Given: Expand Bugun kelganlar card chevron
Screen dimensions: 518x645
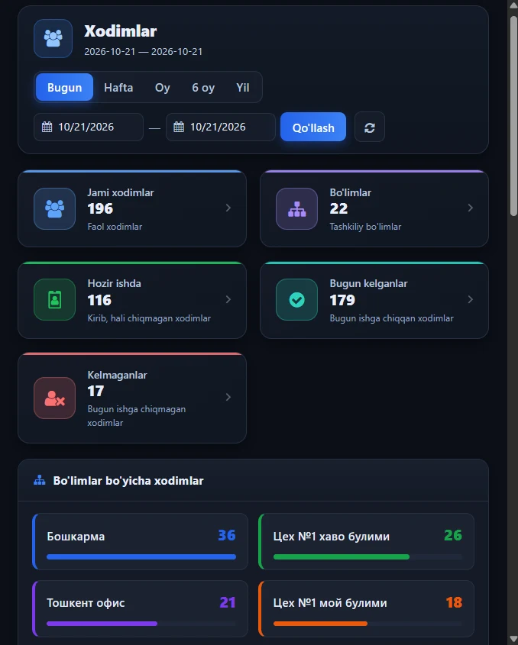Looking at the screenshot, I should pos(470,299).
